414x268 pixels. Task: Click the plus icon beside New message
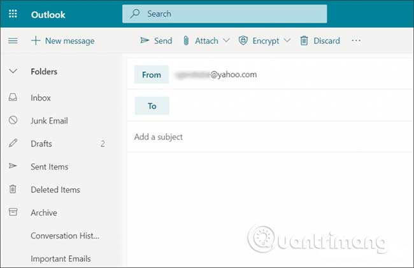tap(36, 41)
